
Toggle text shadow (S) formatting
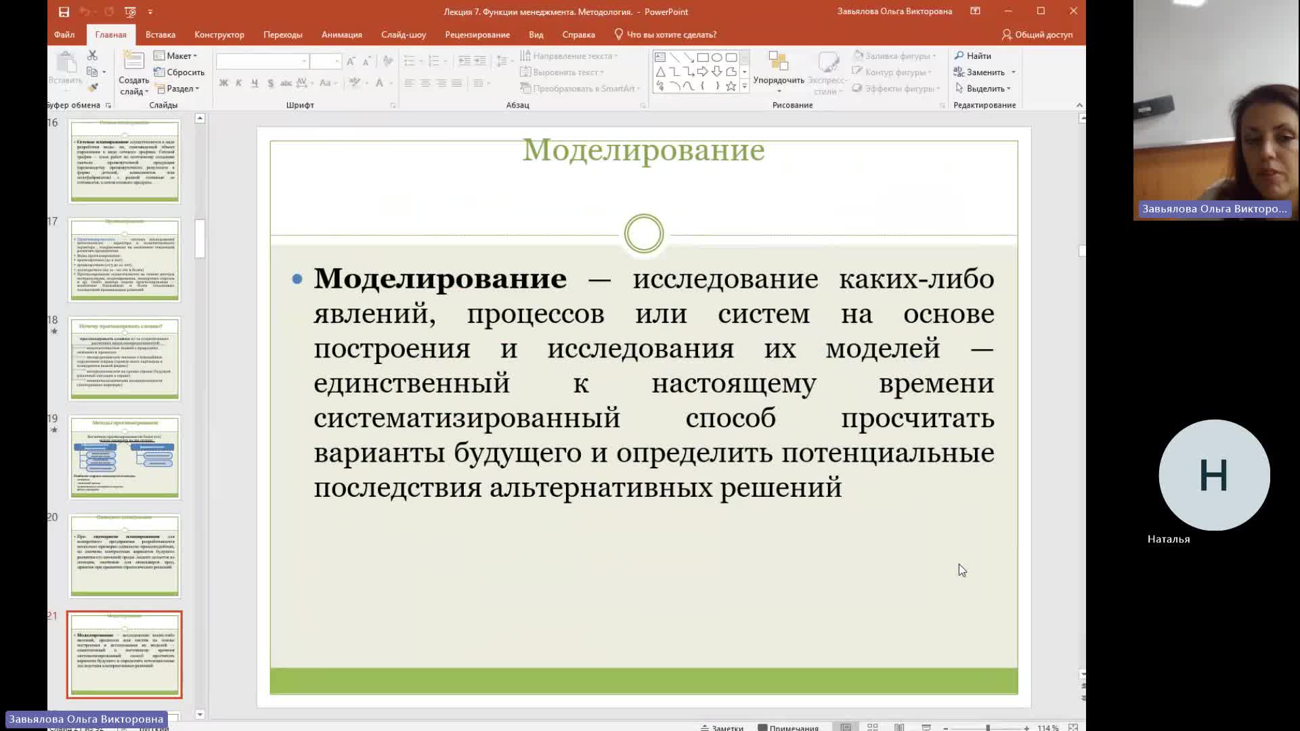click(x=270, y=83)
